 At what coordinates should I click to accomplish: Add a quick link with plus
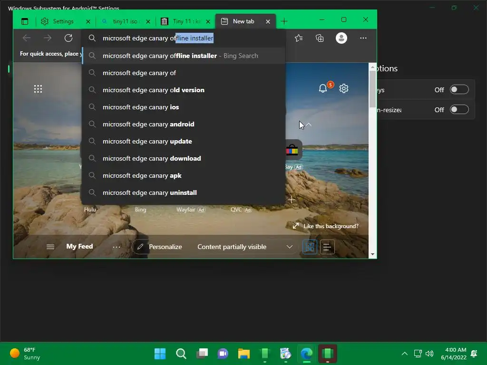pos(292,200)
